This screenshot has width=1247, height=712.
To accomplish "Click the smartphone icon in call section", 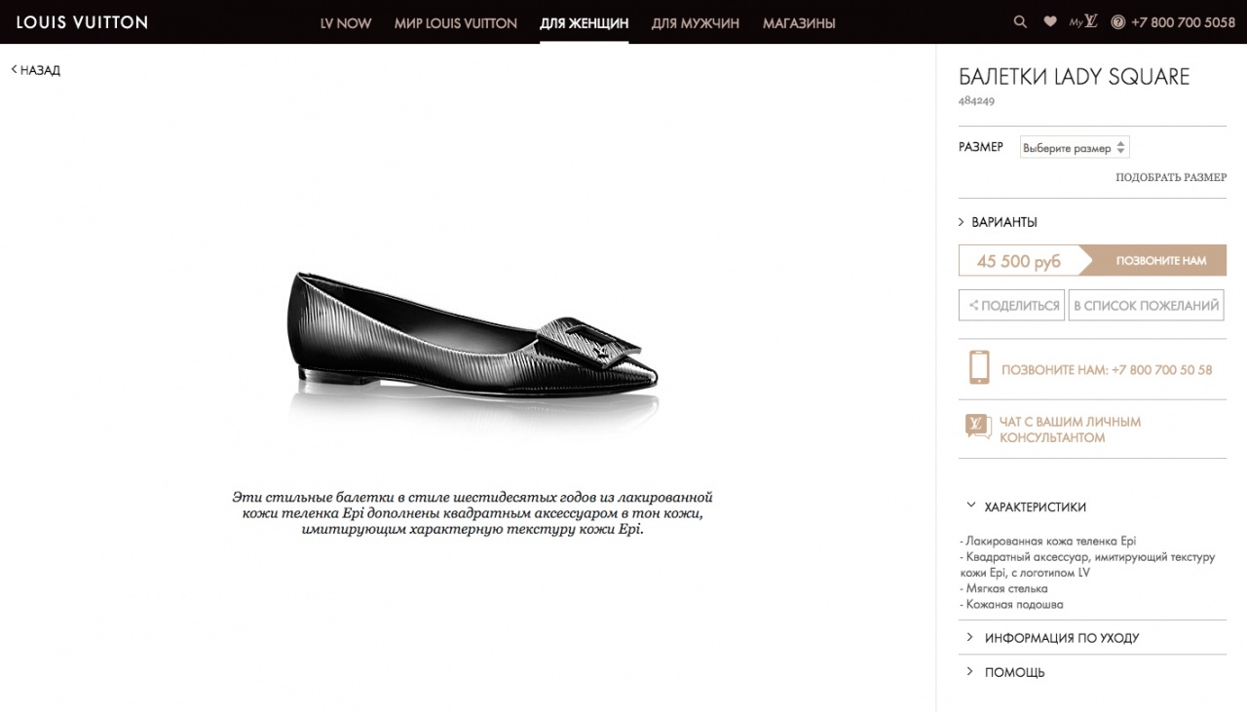I will tap(978, 368).
